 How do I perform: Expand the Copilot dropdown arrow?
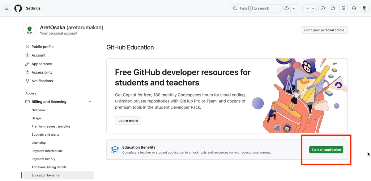pyautogui.click(x=294, y=8)
